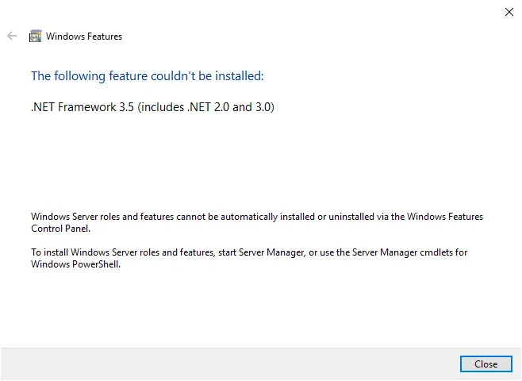
Task: Click the "Windows Server roles" first paragraph
Action: click(257, 222)
